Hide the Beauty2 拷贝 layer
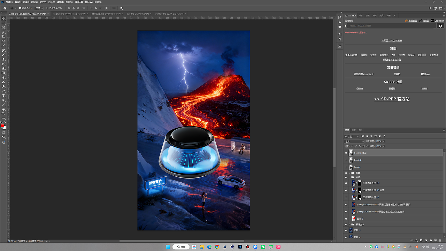The image size is (446, 251). (346, 153)
